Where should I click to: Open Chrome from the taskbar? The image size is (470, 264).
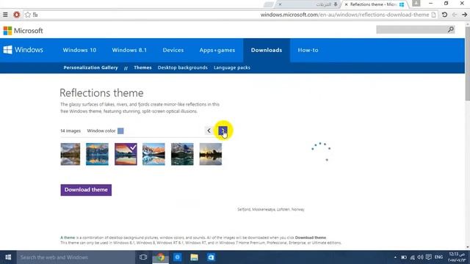point(161,257)
